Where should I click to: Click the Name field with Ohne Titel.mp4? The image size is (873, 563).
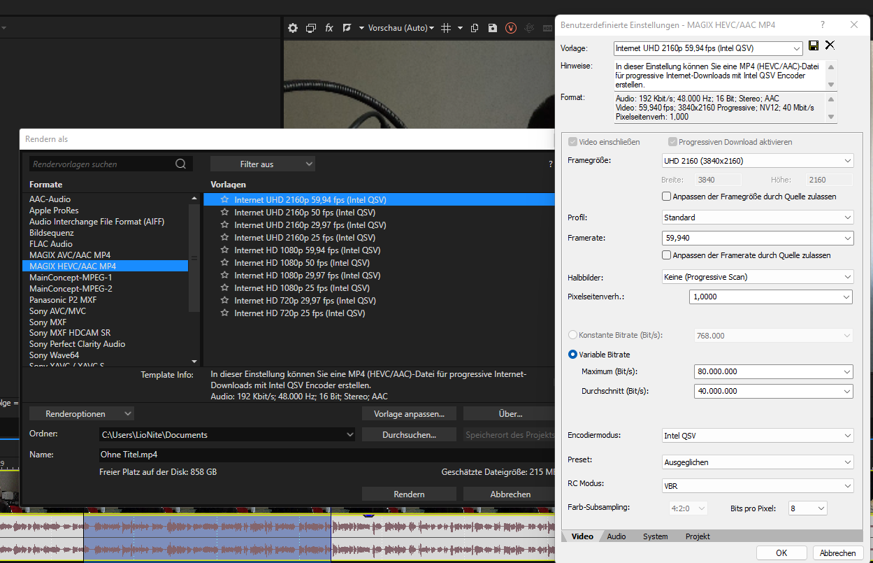pyautogui.click(x=326, y=454)
